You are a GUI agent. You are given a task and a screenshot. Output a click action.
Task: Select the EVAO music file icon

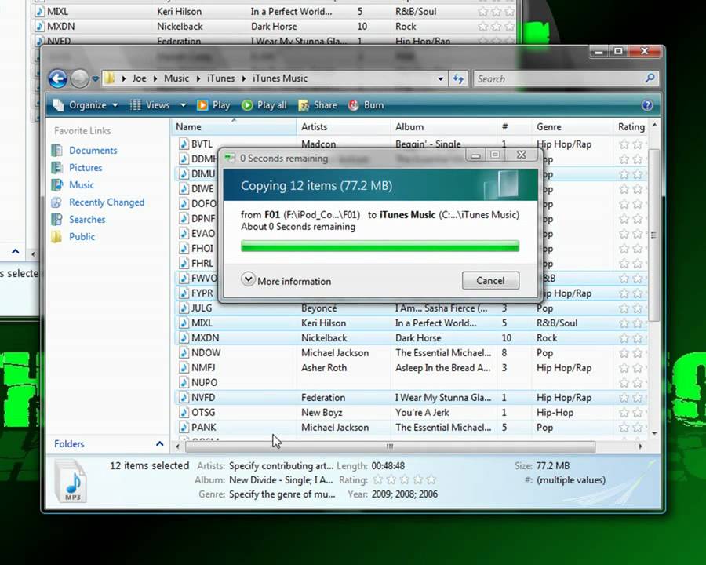click(x=184, y=233)
